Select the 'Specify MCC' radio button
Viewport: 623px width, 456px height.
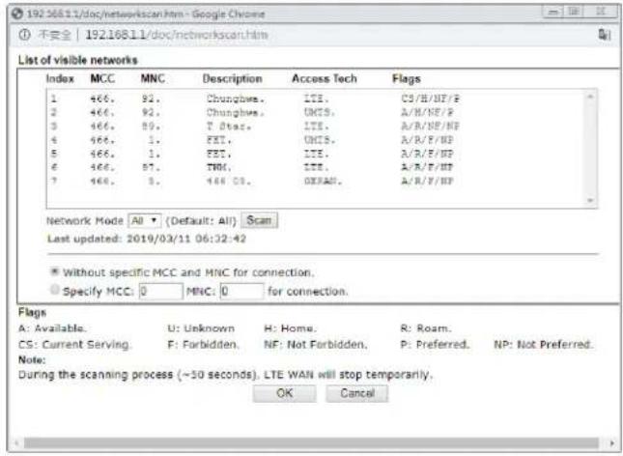click(x=54, y=290)
